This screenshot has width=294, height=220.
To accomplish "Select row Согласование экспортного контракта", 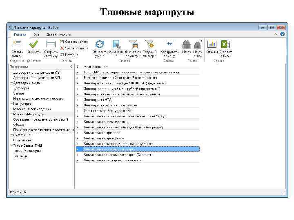I will pos(138,160).
